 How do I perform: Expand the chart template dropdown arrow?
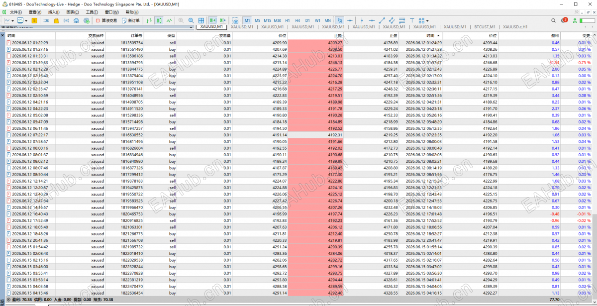click(x=26, y=21)
